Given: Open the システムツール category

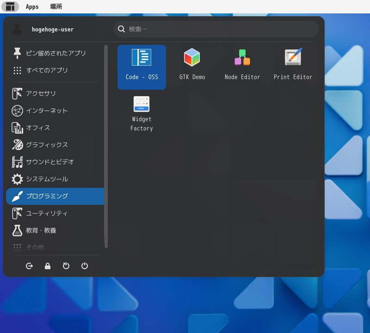Looking at the screenshot, I should [x=55, y=179].
